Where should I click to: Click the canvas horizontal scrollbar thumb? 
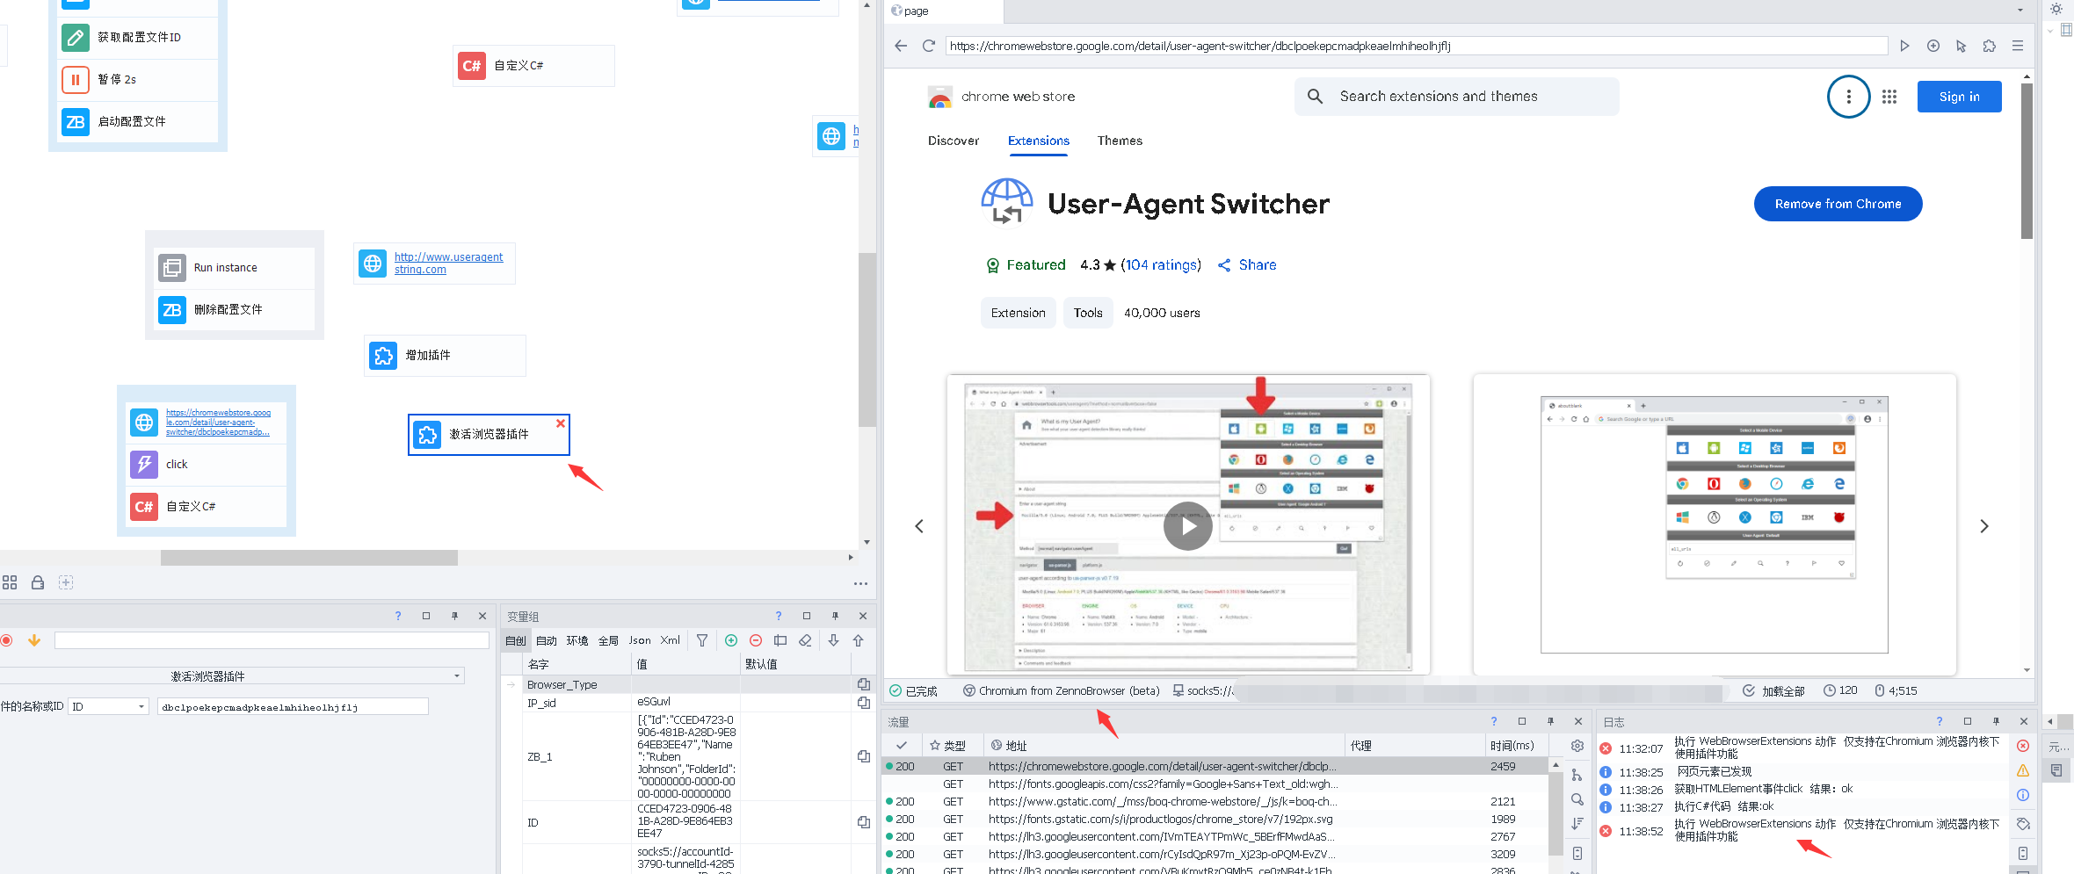309,558
